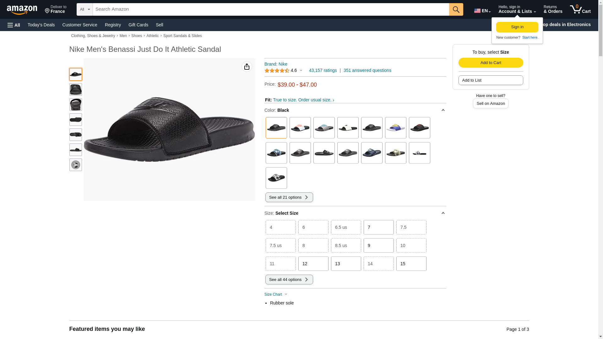Click the search magnifier button
The height and width of the screenshot is (339, 603).
(x=456, y=9)
